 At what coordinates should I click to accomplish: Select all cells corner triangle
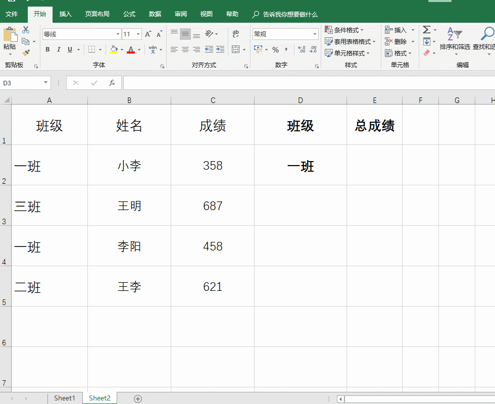pos(6,100)
